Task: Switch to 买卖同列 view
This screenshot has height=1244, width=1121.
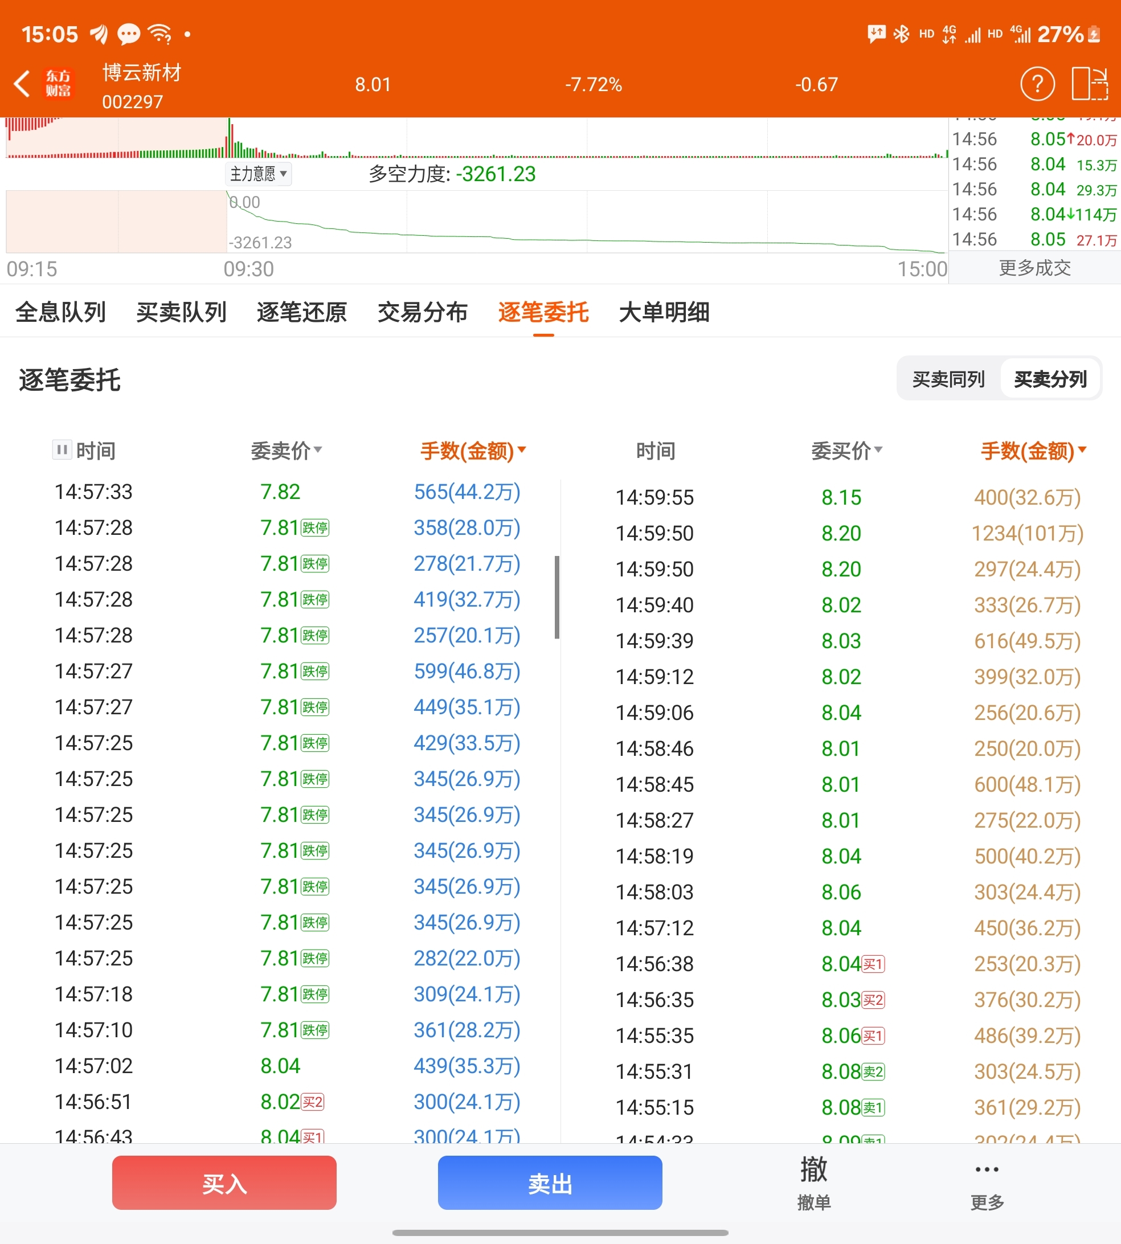Action: tap(948, 379)
